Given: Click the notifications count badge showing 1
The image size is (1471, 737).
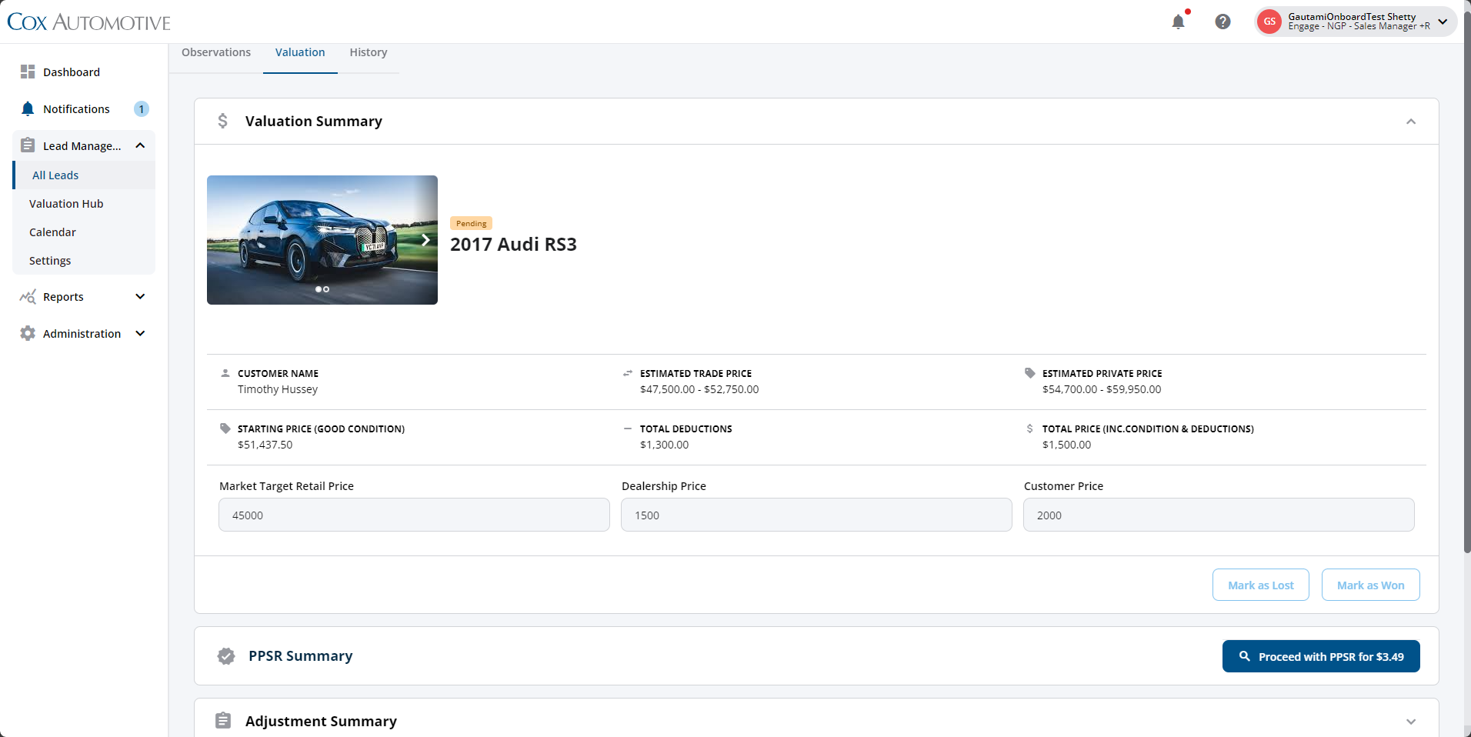Looking at the screenshot, I should point(142,109).
